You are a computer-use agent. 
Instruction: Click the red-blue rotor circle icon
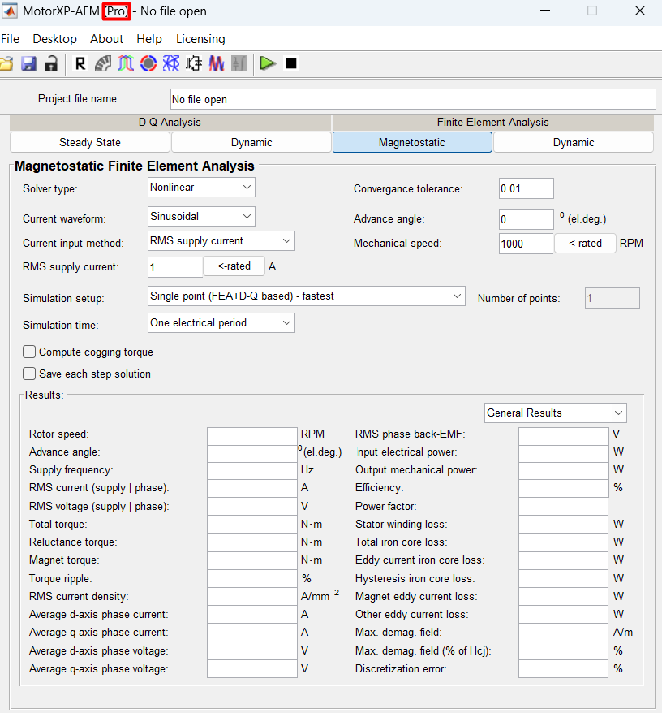coord(148,63)
